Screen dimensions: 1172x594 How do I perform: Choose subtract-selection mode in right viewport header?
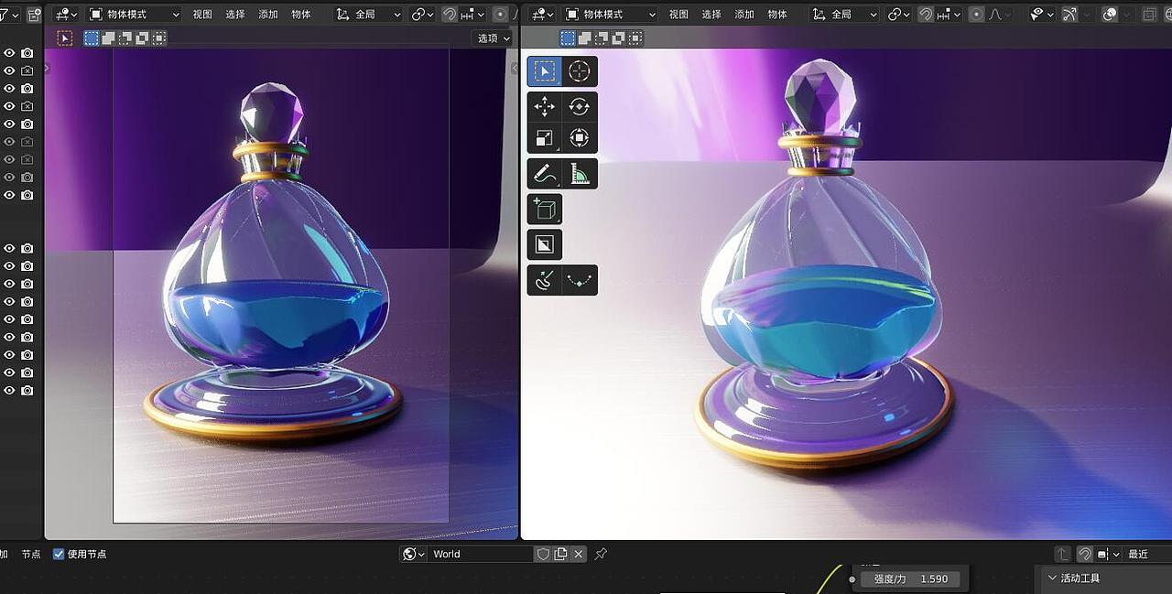tap(602, 38)
